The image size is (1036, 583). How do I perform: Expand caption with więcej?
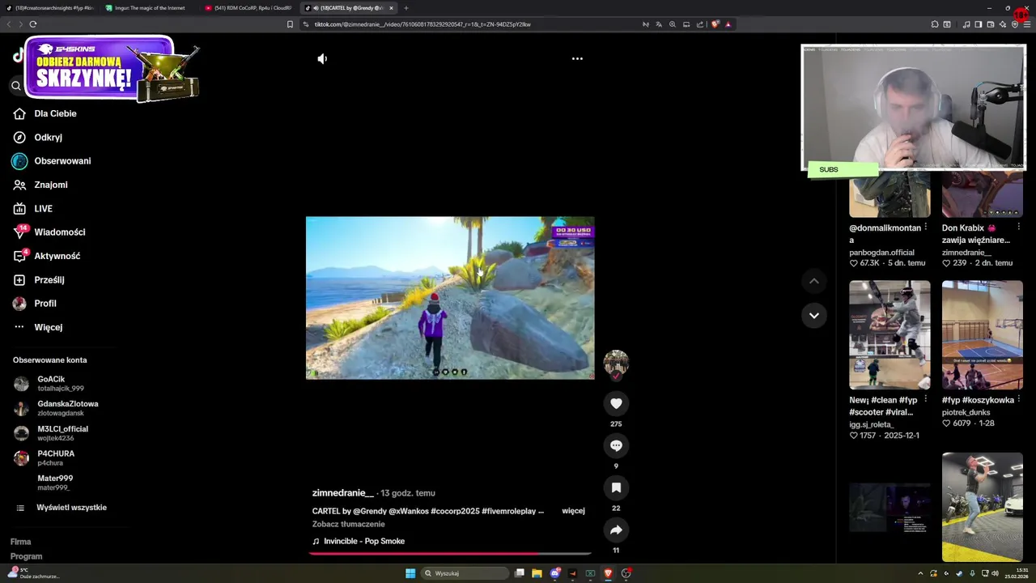tap(573, 511)
